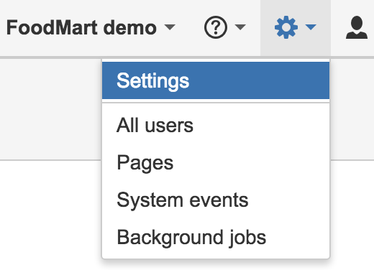Click empty toolbar space between help and gear
This screenshot has width=374, height=270.
click(x=254, y=27)
